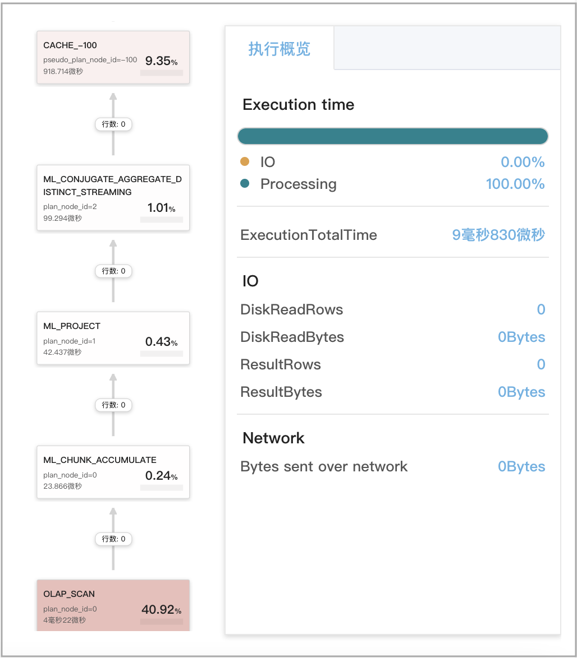
Task: Open the 执行概览 tab
Action: (x=279, y=49)
